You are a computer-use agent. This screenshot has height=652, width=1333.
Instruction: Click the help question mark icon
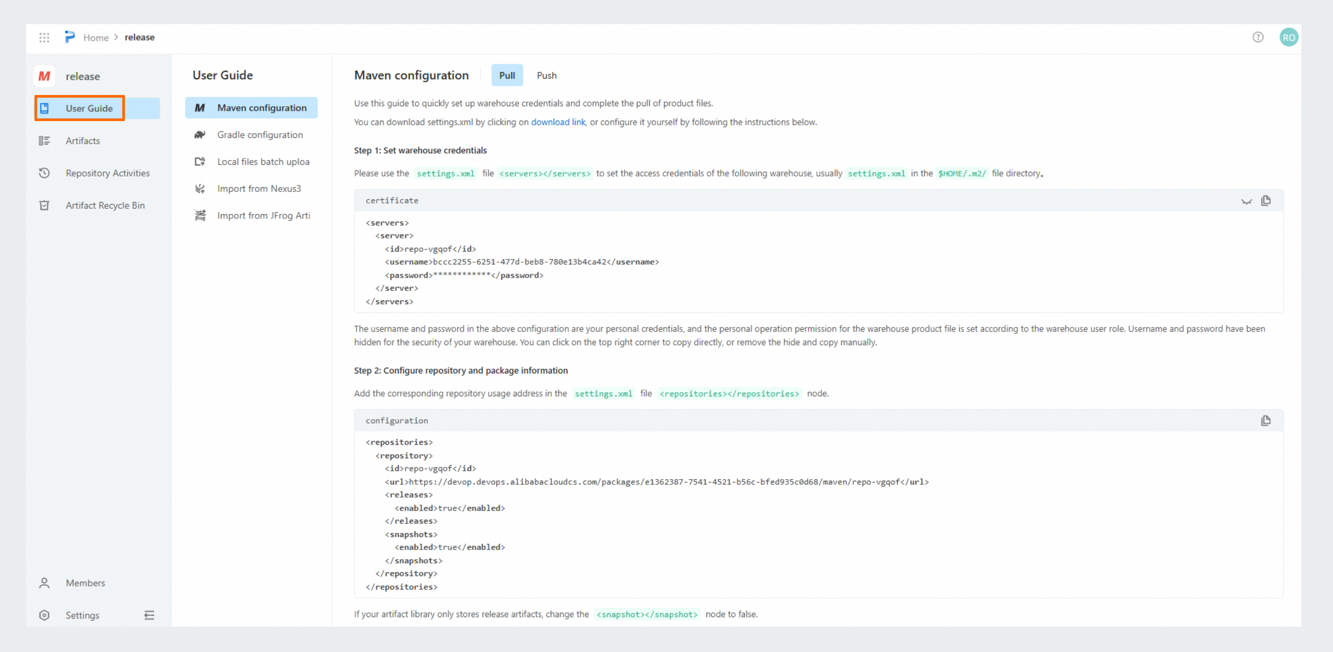[x=1257, y=37]
